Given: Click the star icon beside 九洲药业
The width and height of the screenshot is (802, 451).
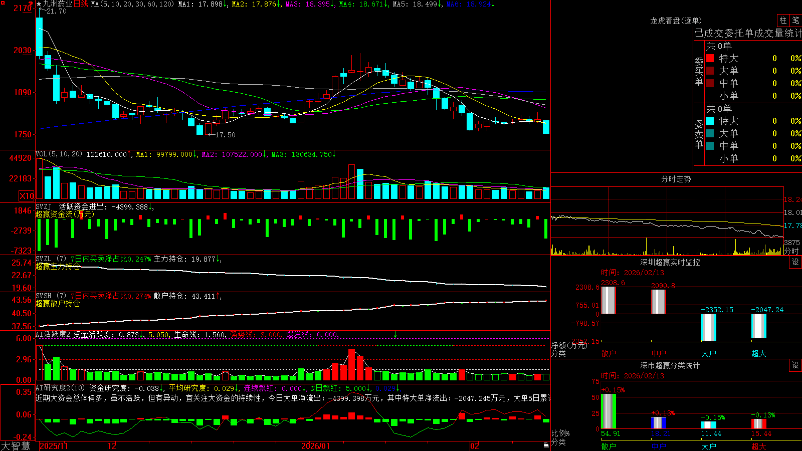Looking at the screenshot, I should point(39,4).
